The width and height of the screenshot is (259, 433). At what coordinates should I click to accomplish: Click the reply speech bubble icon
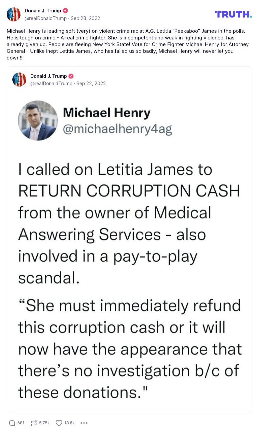[x=12, y=423]
